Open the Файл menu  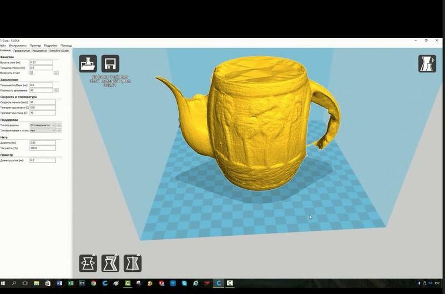coord(3,45)
